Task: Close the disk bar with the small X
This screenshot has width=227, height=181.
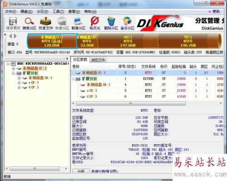Action: pos(5,34)
